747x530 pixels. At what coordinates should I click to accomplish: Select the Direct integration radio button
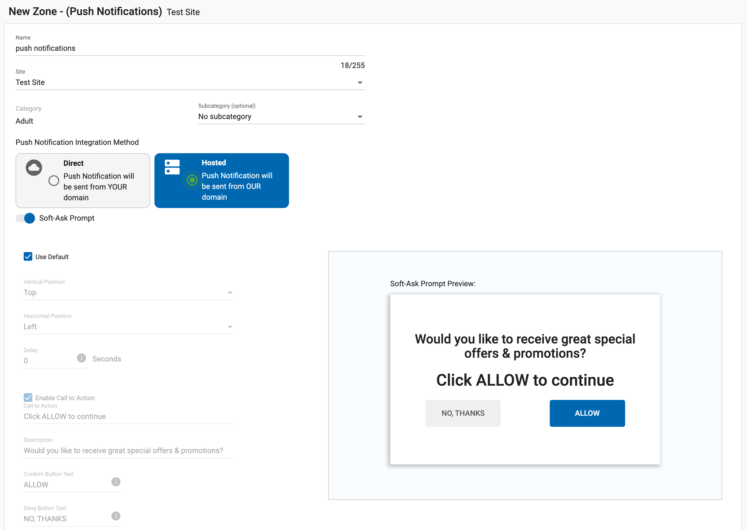tap(54, 181)
